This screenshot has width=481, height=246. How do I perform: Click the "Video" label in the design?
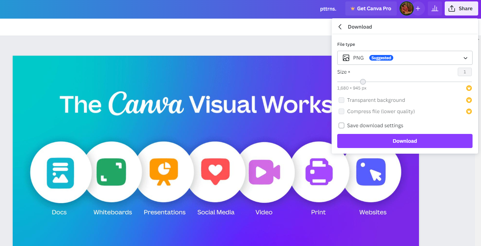(x=264, y=212)
